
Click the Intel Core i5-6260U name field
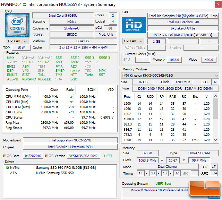[x=63, y=15]
